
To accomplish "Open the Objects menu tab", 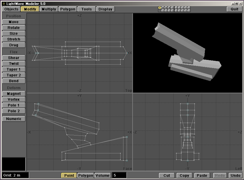I will point(12,9).
